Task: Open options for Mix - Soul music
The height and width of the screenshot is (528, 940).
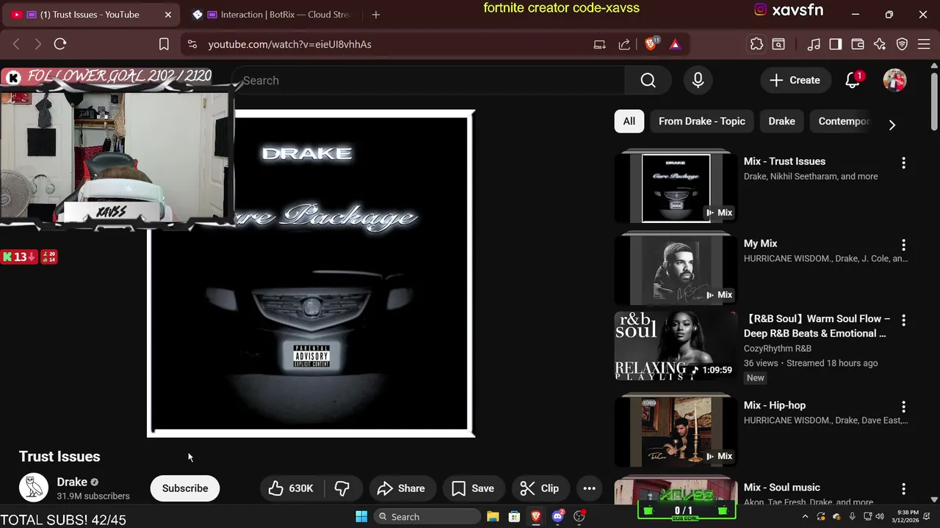Action: click(903, 488)
